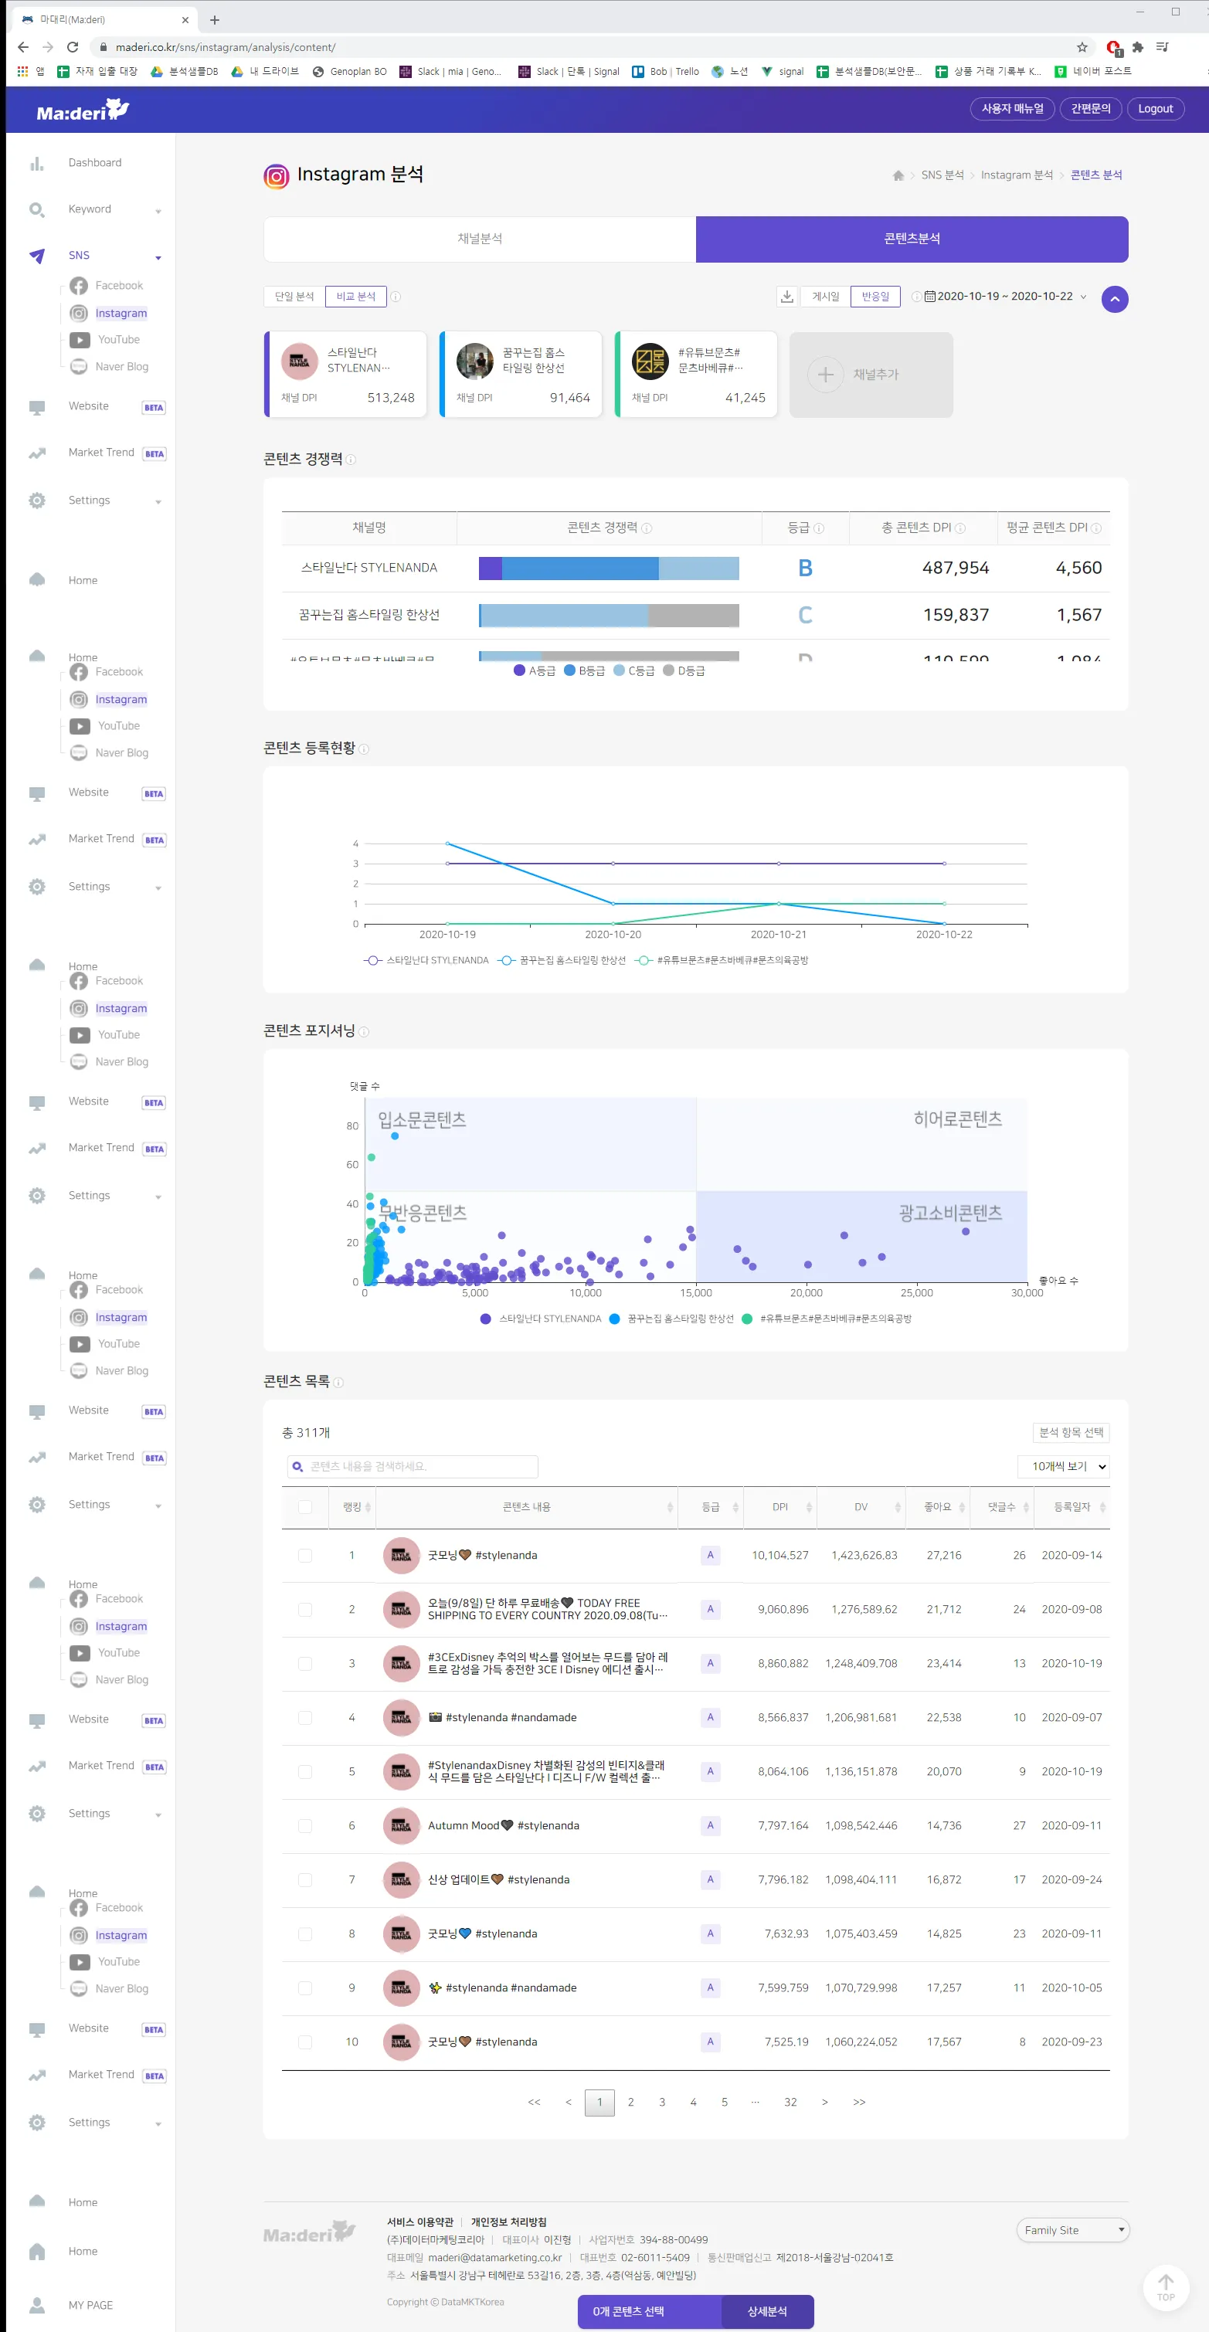Open the date range 2020-10-19 ~ 2020-10-22 picker
The height and width of the screenshot is (2332, 1209).
coord(1004,296)
